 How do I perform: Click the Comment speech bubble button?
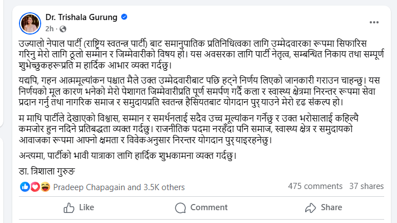tap(201, 207)
